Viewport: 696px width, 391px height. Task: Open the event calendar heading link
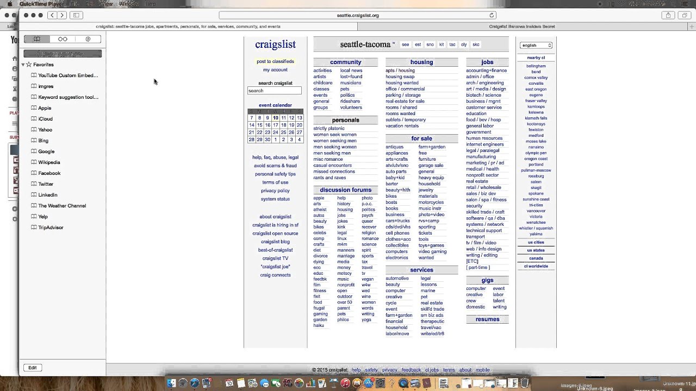click(x=275, y=105)
